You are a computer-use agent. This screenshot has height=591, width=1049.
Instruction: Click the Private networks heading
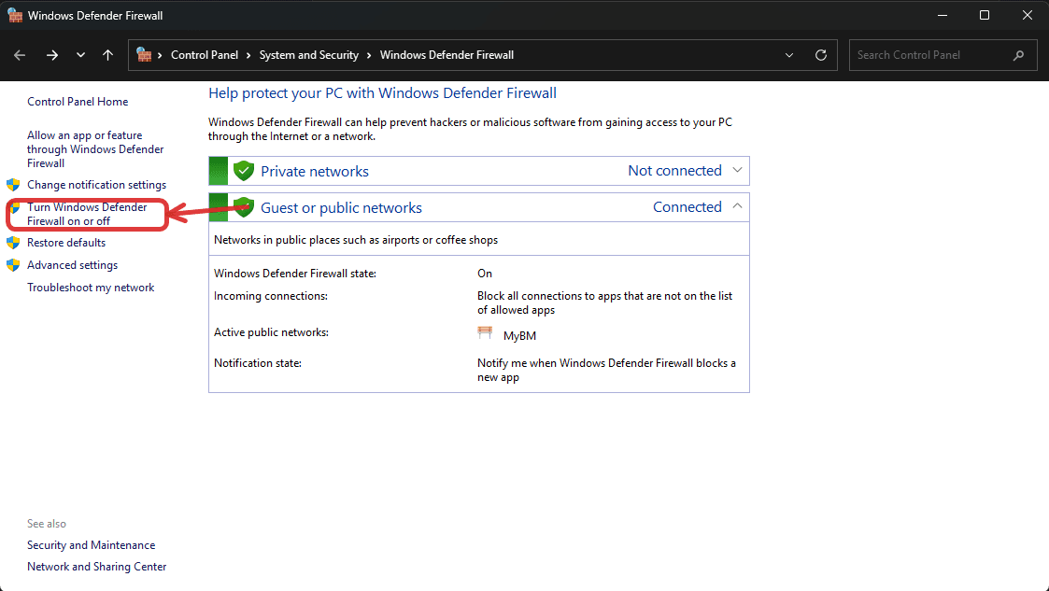(x=315, y=171)
